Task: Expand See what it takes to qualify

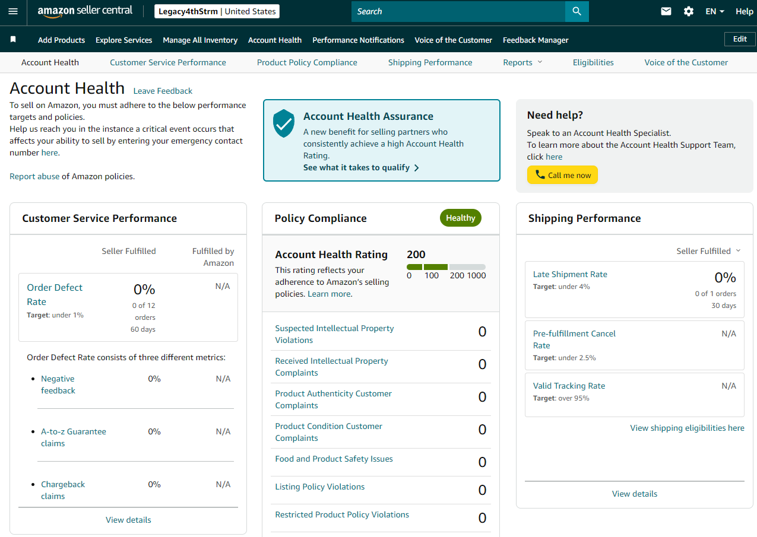Action: pyautogui.click(x=362, y=167)
